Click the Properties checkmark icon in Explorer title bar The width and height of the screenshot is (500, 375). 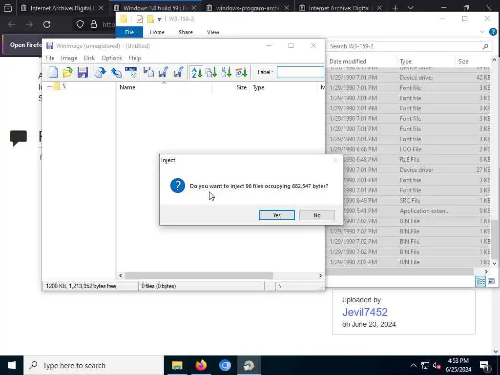(x=139, y=19)
